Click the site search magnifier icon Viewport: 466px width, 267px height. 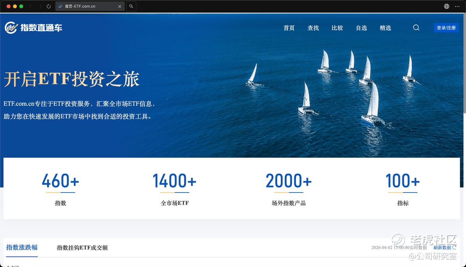click(x=416, y=28)
